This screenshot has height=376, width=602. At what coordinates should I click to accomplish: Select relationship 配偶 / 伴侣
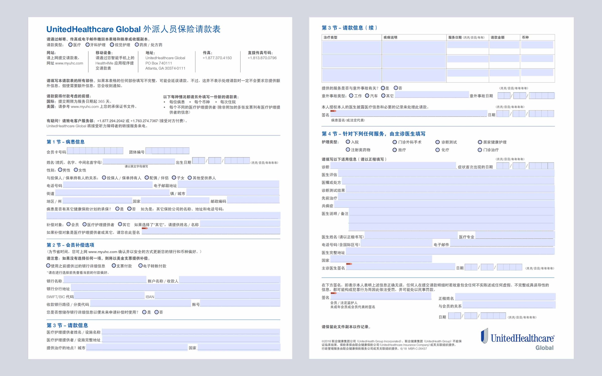coord(147,177)
